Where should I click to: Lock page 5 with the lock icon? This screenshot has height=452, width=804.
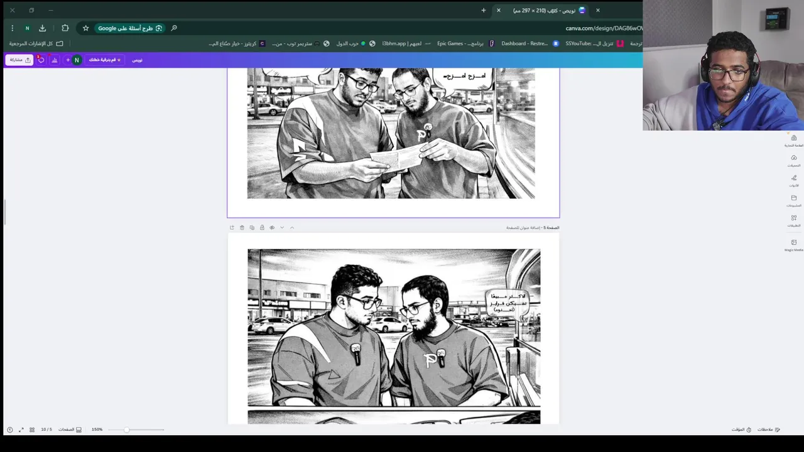coord(262,227)
